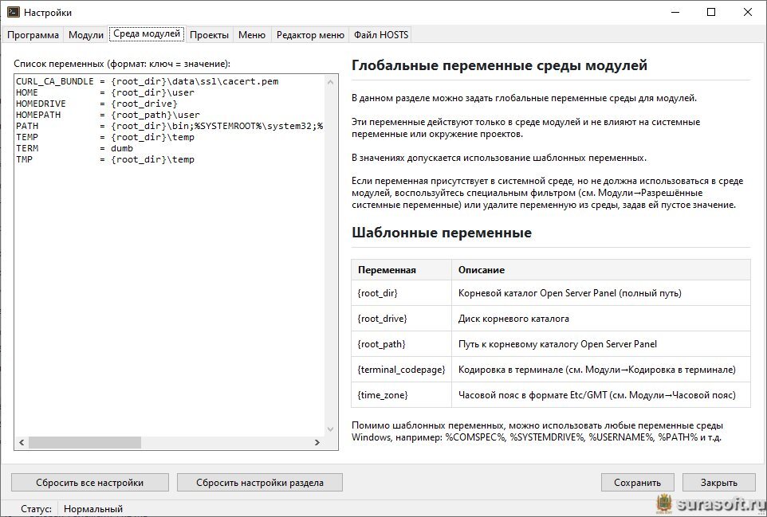Click Сбросить настройки раздела button
The image size is (767, 517).
coord(259,483)
